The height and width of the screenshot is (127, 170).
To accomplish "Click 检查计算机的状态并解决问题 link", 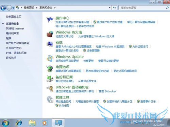I will [72, 22].
